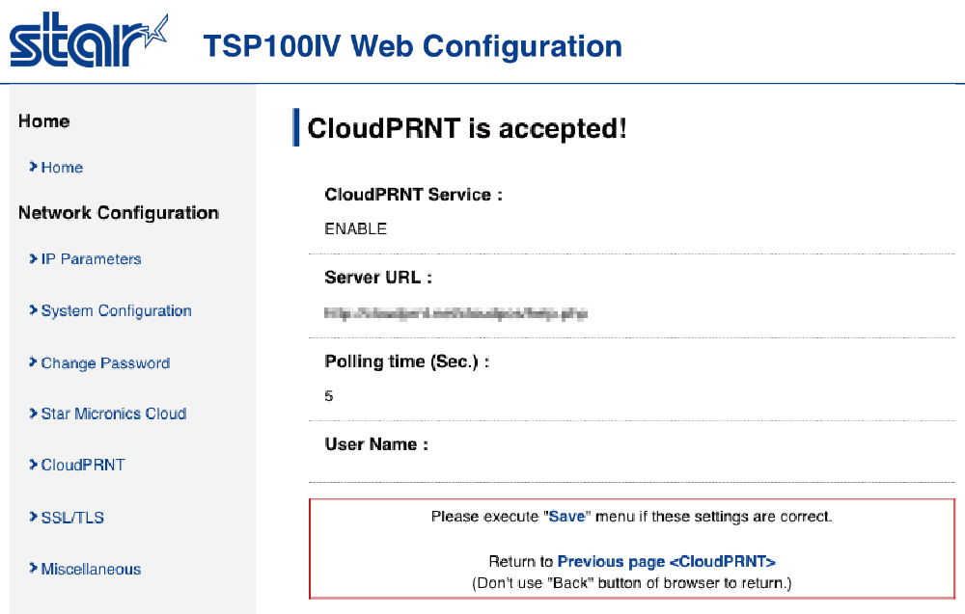Viewport: 965px width, 614px height.
Task: Go to Miscellaneous settings
Action: click(91, 570)
